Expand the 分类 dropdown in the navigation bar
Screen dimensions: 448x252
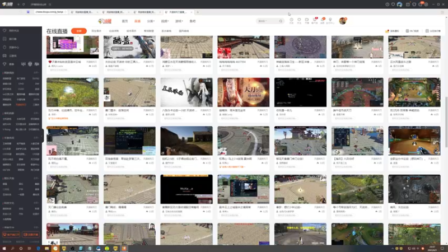pyautogui.click(x=151, y=21)
